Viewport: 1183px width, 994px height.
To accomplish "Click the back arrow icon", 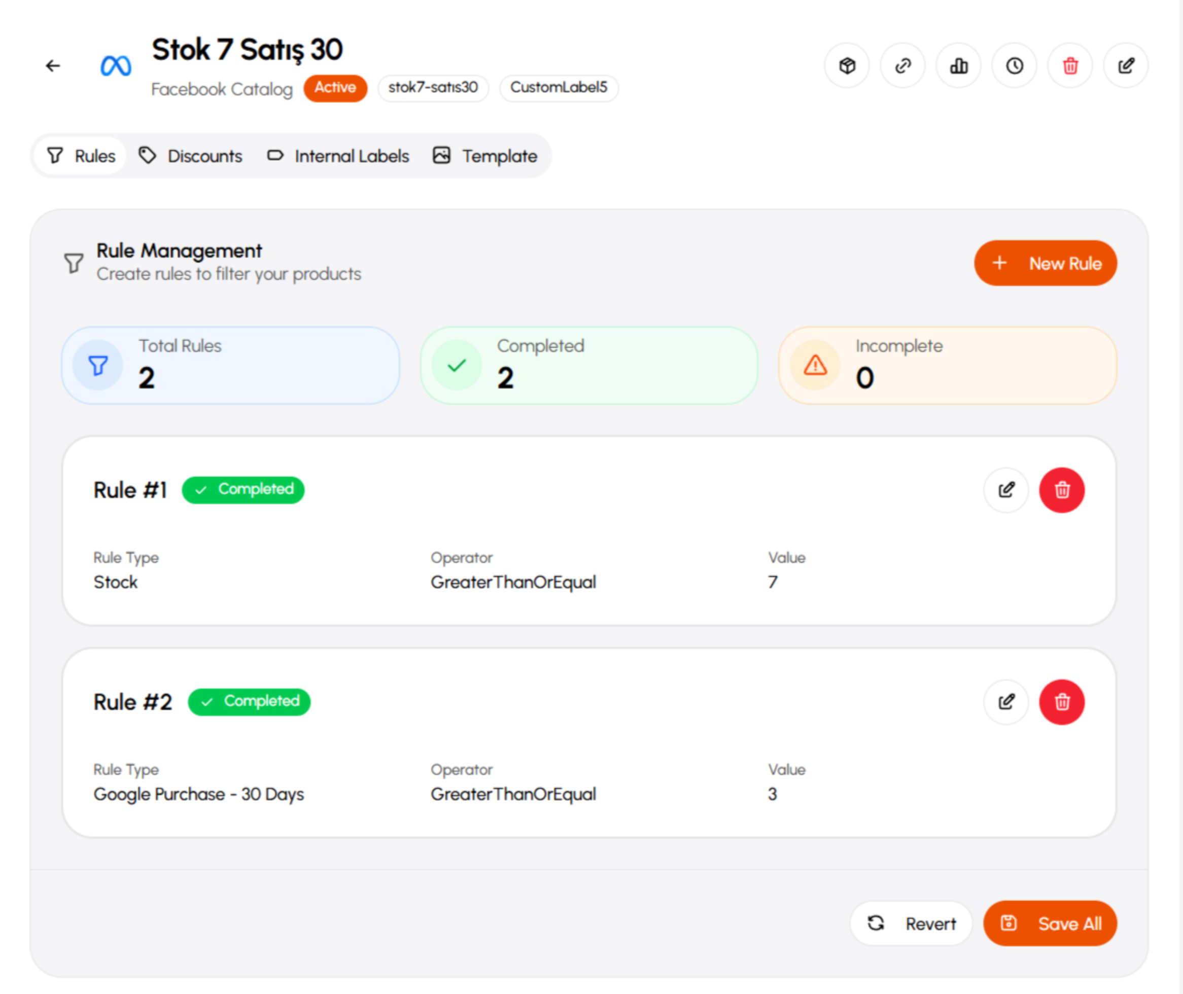I will tap(53, 66).
